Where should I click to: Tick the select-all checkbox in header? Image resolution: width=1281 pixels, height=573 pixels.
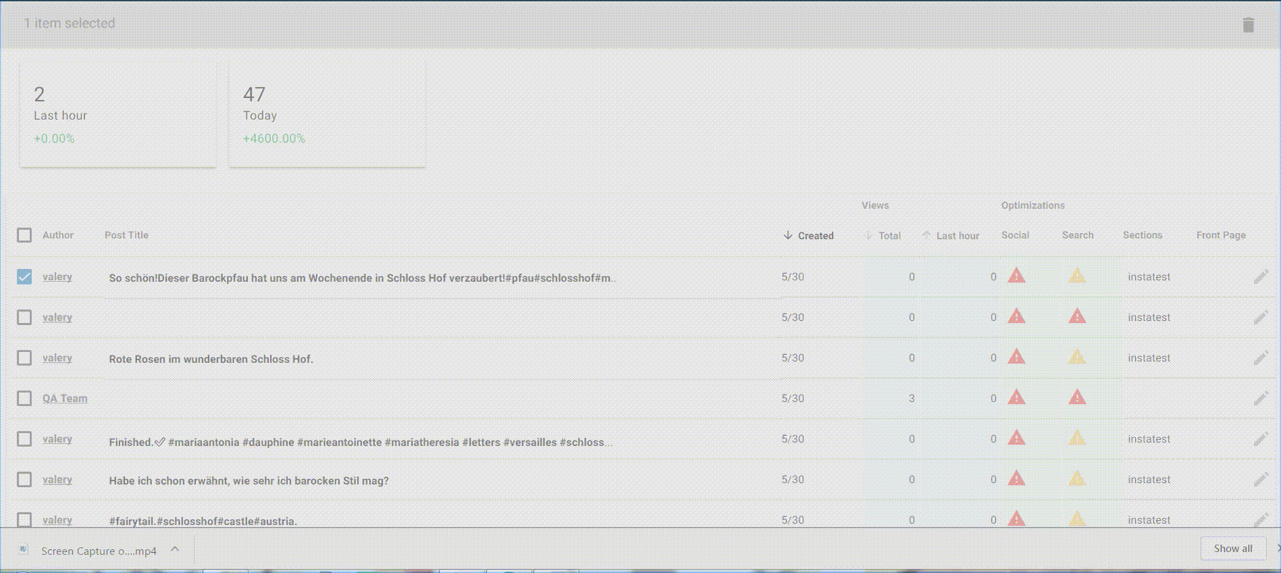[x=24, y=235]
